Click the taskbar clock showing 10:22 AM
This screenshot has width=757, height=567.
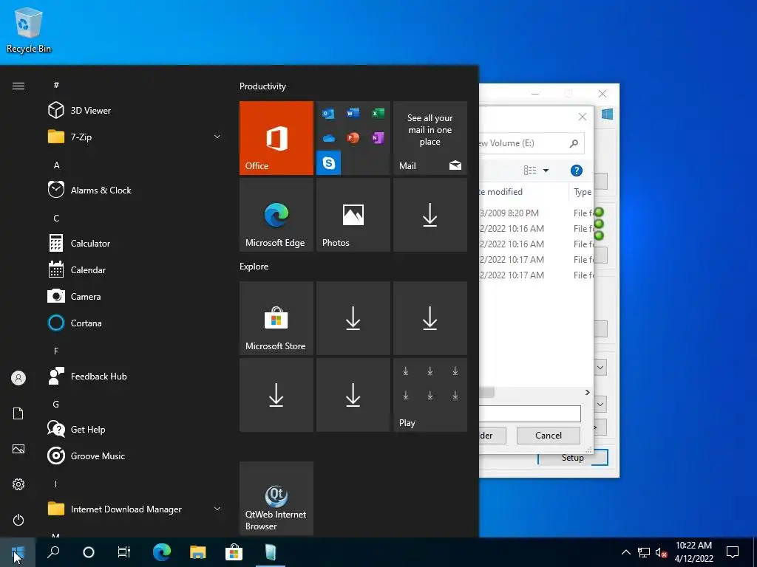(693, 552)
